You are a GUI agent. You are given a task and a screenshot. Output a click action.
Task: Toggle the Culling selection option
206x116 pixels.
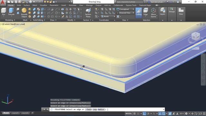pos(138,13)
